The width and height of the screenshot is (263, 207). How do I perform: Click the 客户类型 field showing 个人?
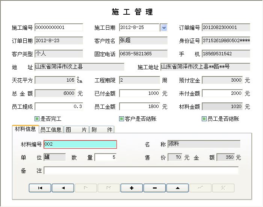[x=59, y=53]
